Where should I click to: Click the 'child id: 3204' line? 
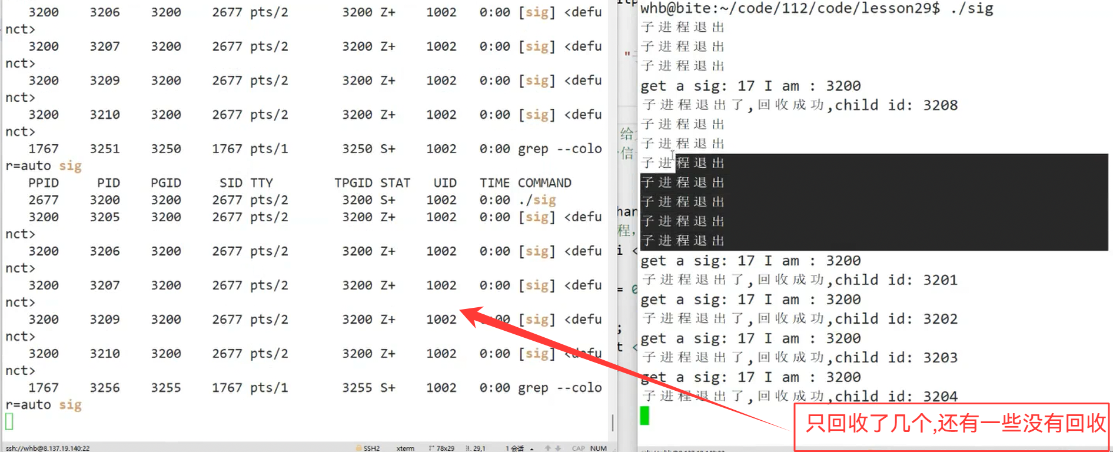click(799, 397)
